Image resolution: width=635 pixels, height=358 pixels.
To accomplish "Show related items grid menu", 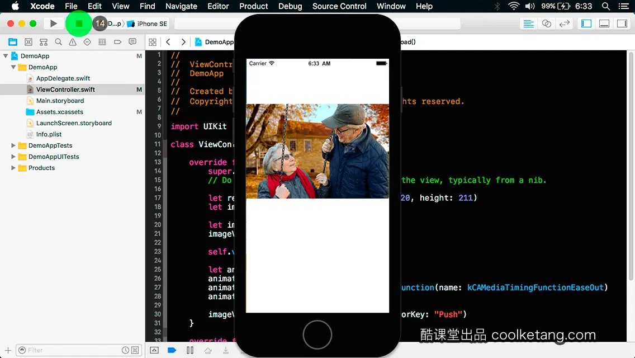I will point(153,42).
